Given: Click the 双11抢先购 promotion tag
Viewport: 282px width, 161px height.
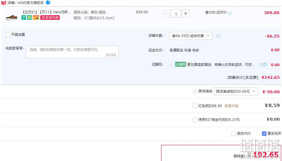Looking at the screenshot, I should click(x=50, y=18).
